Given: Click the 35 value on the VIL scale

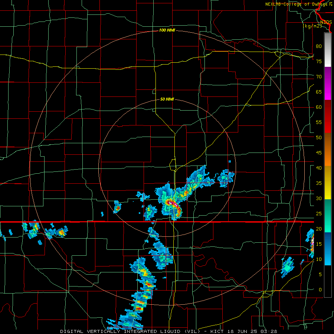Looking at the screenshot, I should [319, 183].
